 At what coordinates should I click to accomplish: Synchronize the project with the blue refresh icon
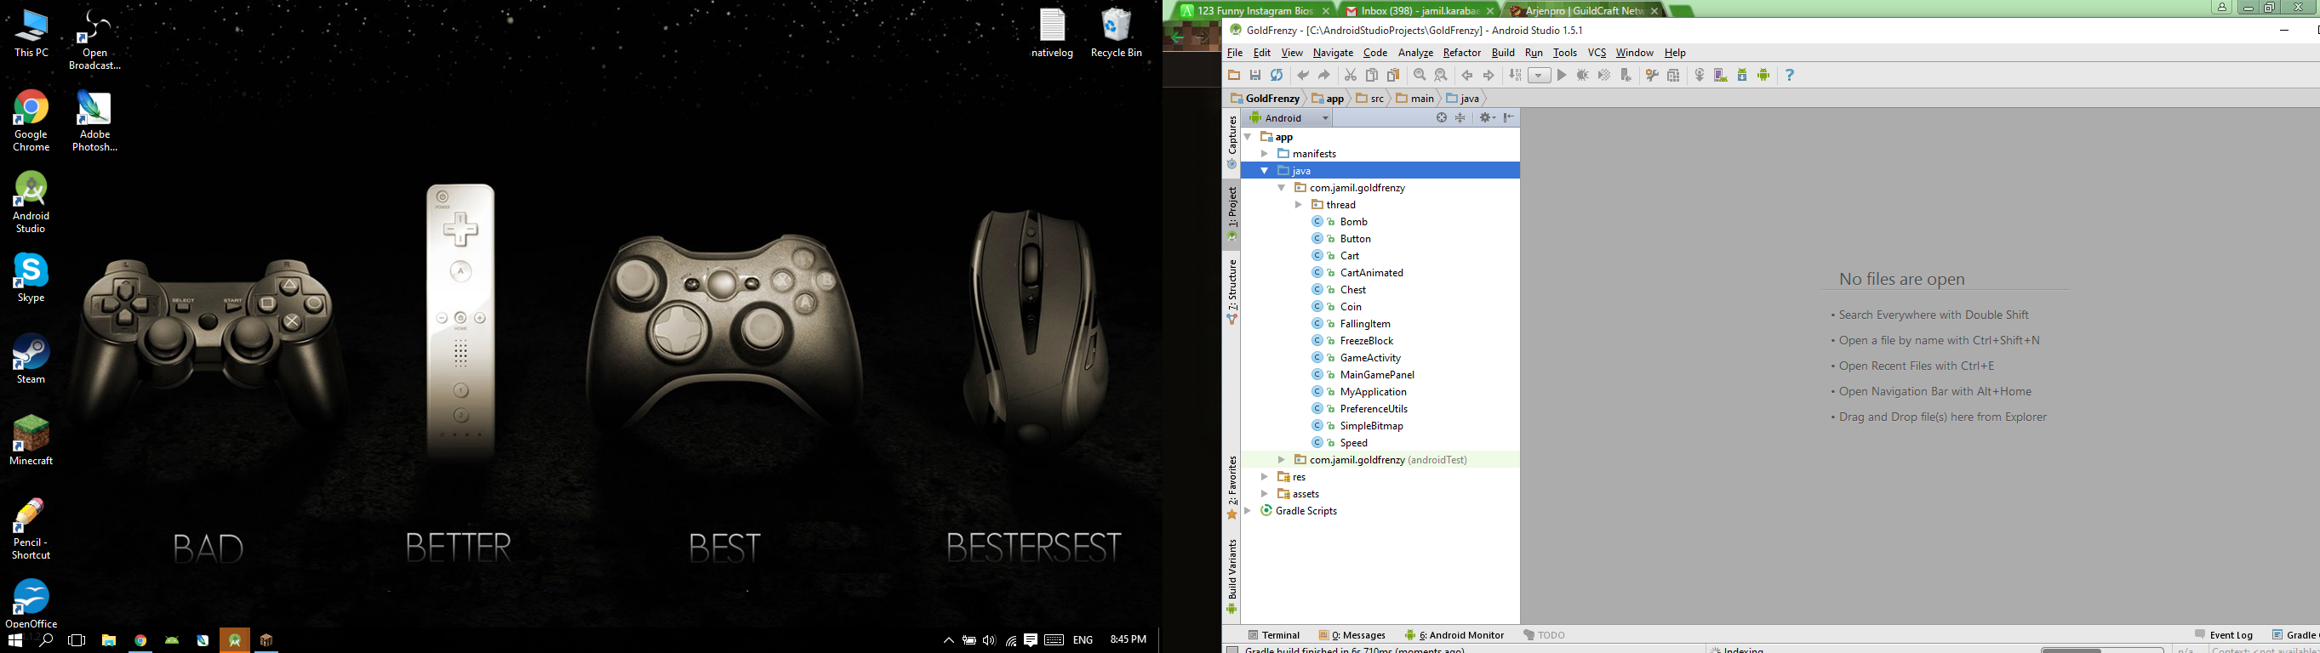tap(1277, 76)
